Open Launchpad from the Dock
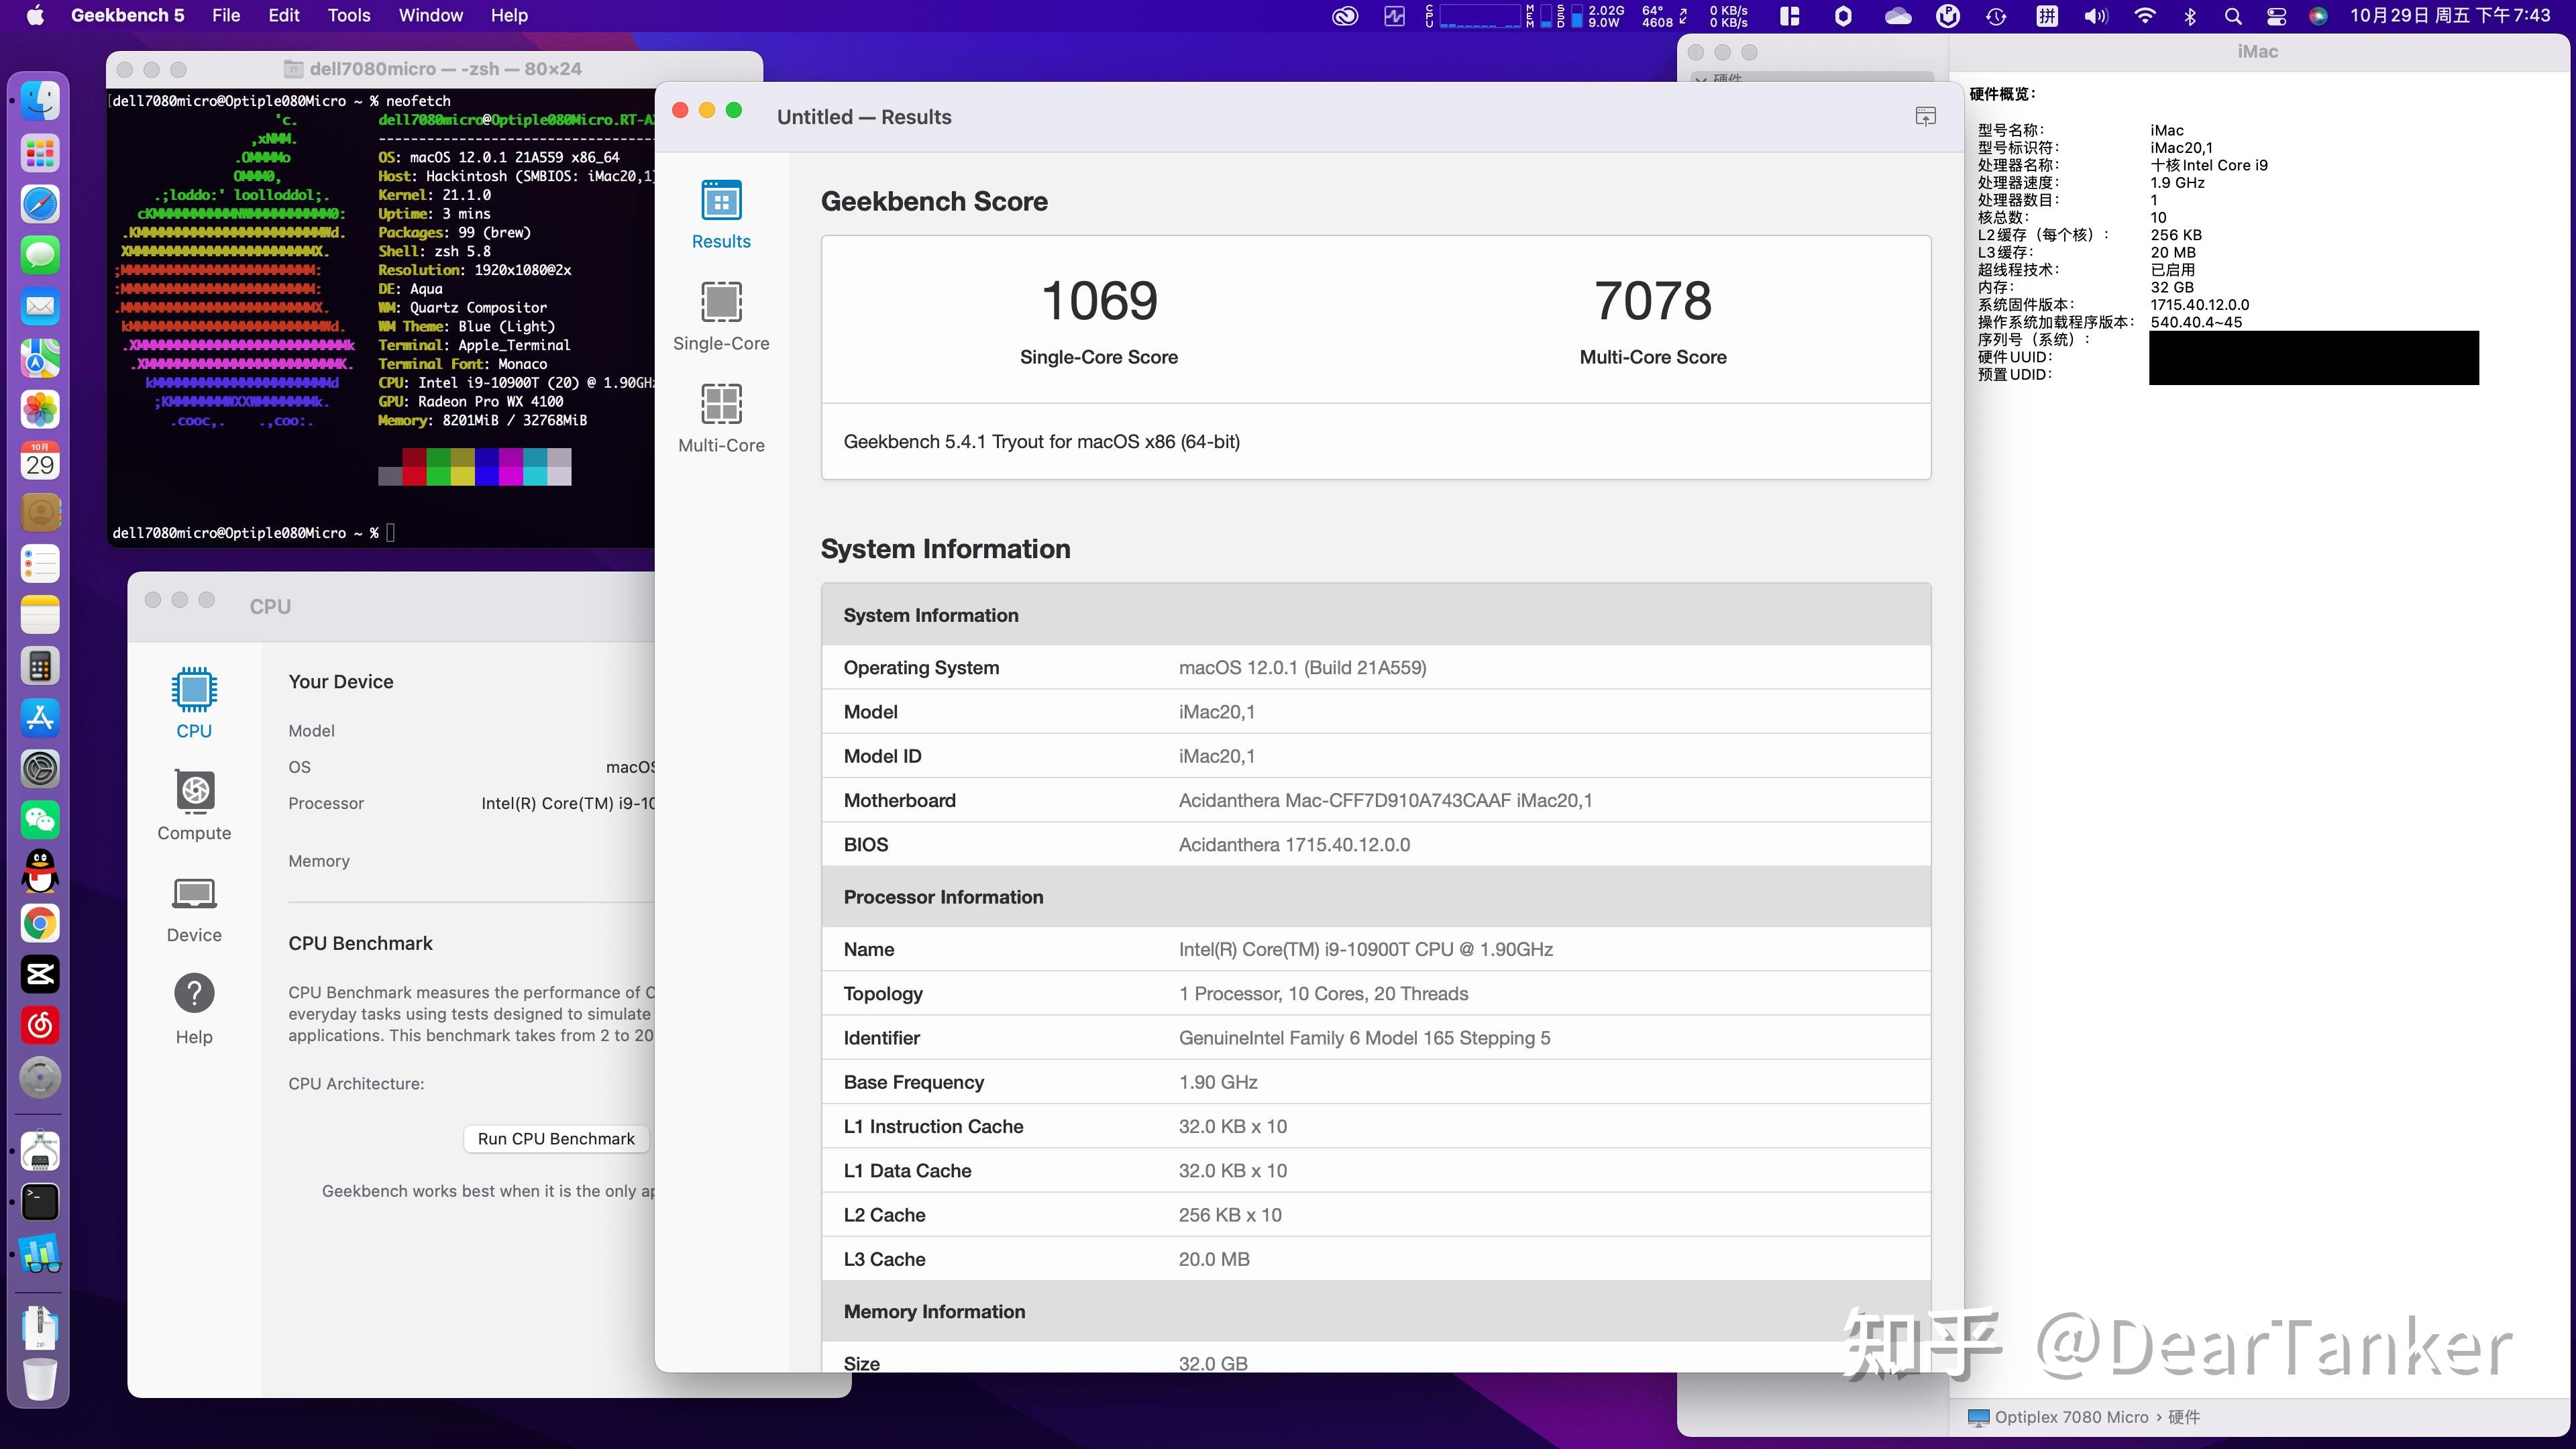The image size is (2576, 1449). click(x=40, y=153)
